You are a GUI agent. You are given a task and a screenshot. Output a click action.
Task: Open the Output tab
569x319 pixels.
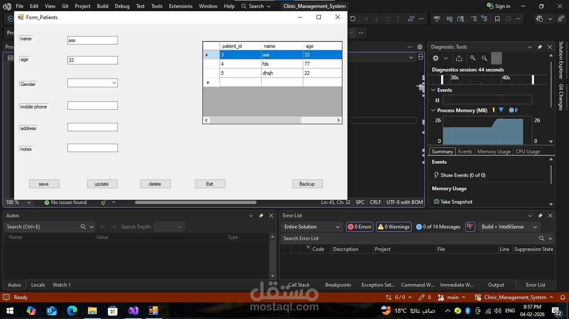point(496,285)
